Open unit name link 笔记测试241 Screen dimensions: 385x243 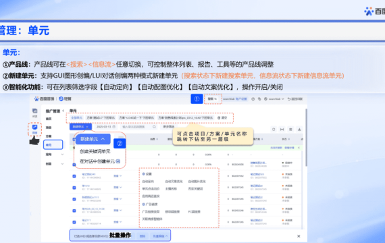click(x=88, y=174)
